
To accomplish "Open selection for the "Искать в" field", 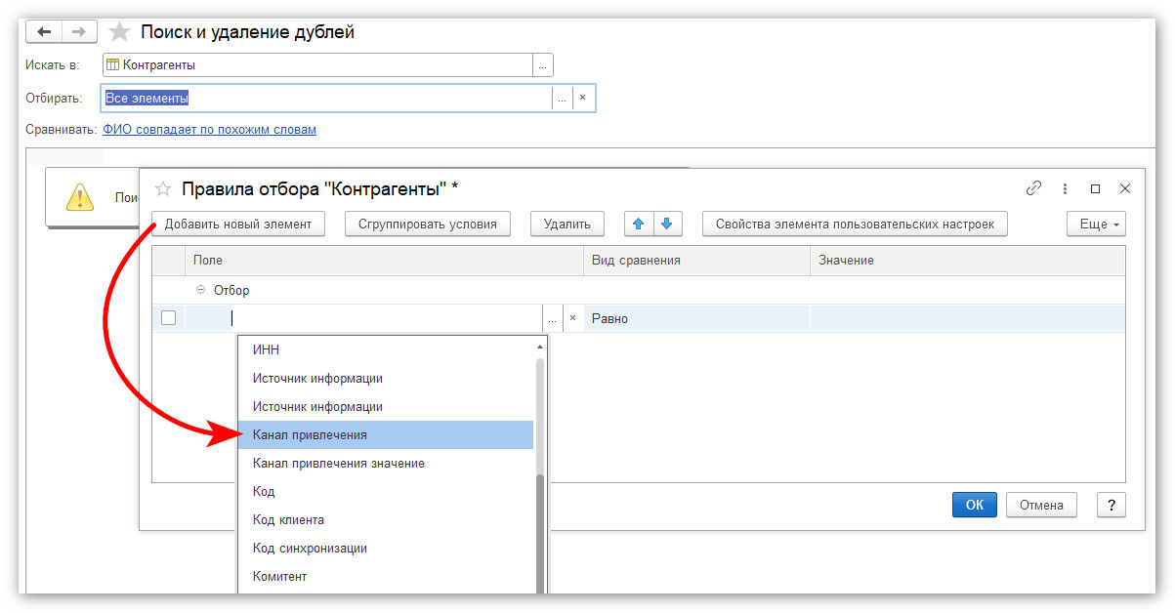I will click(x=543, y=65).
